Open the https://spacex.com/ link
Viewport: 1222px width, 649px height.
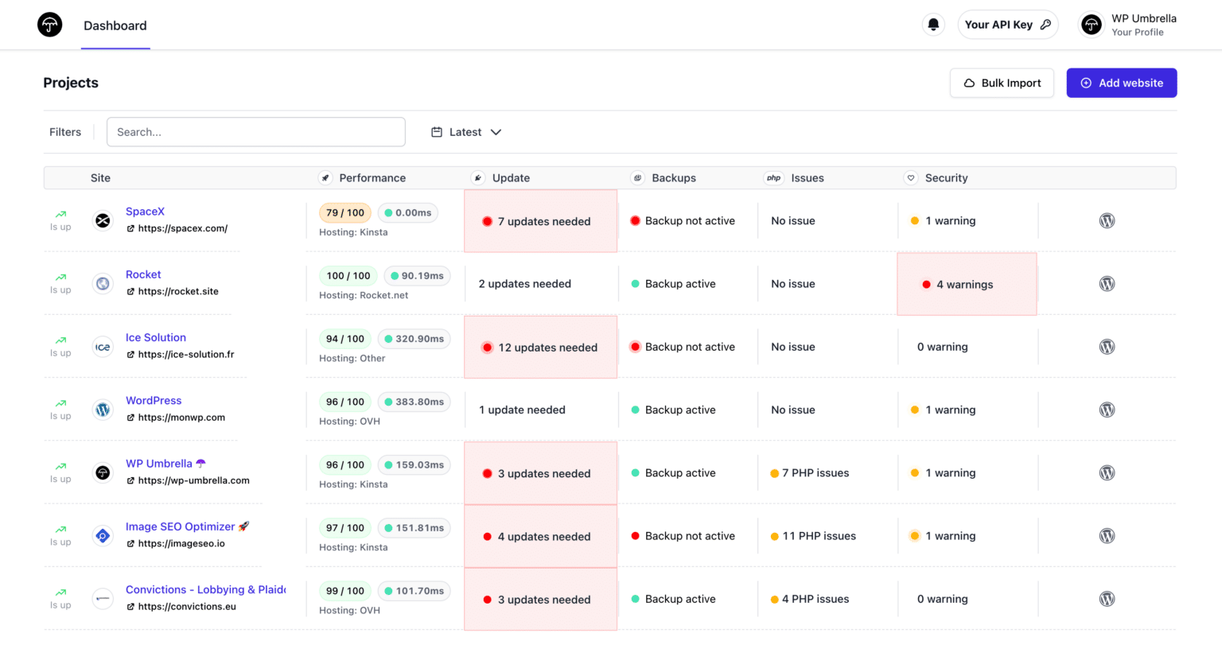pyautogui.click(x=182, y=228)
